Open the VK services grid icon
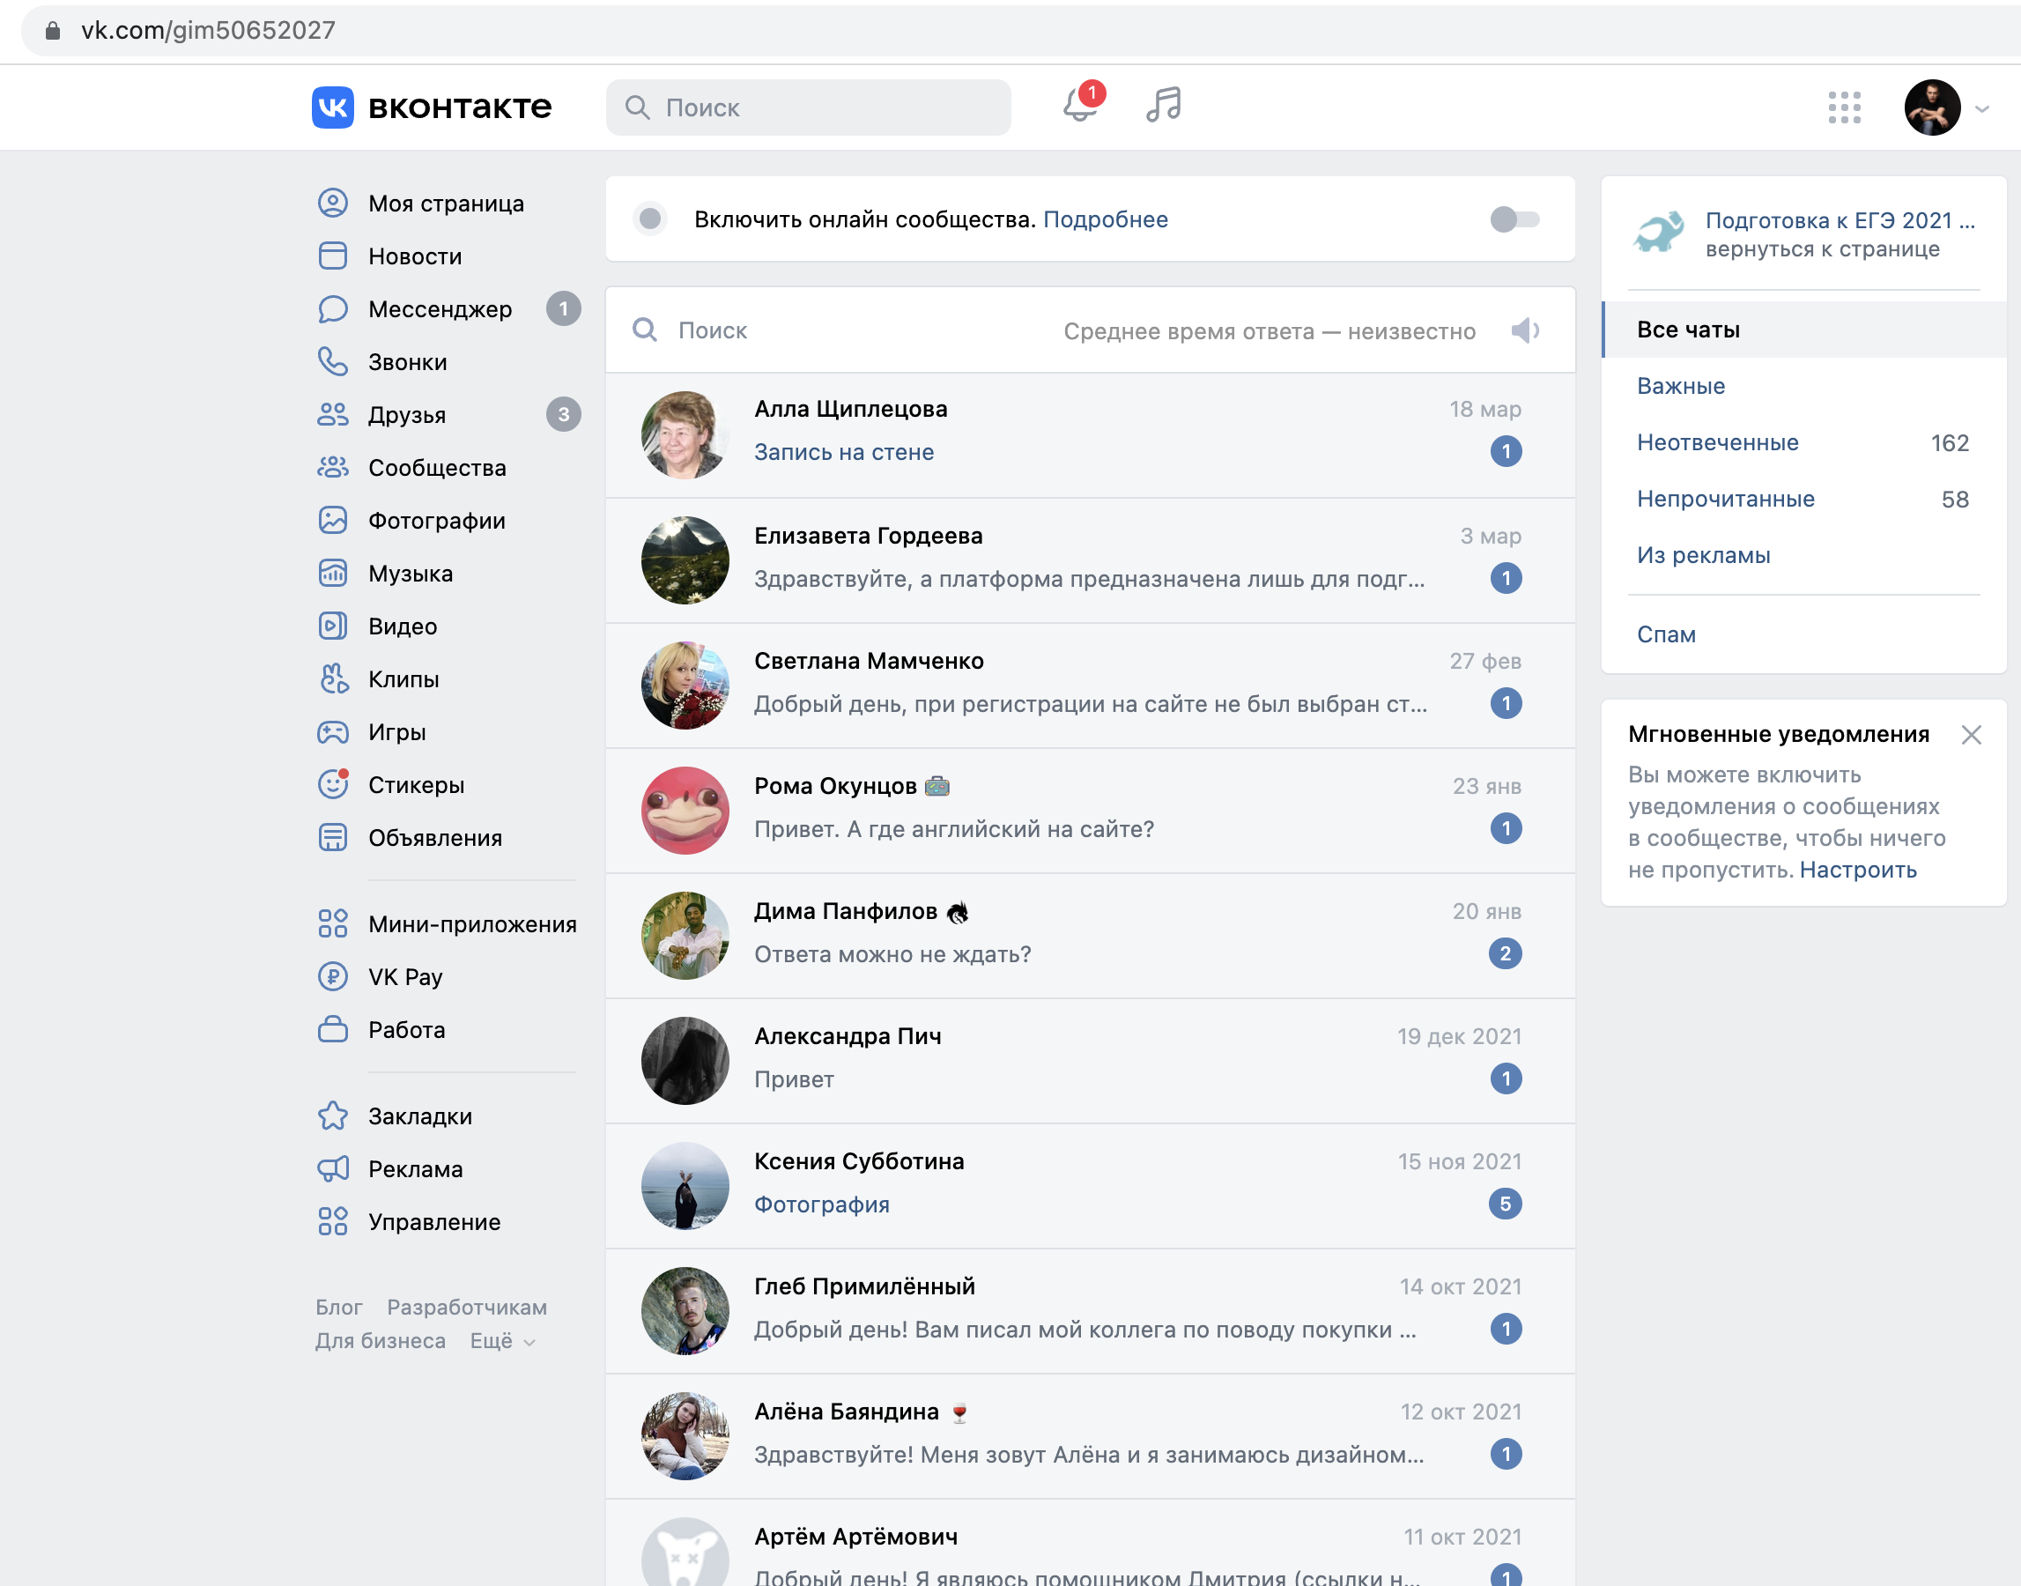 pyautogui.click(x=1844, y=107)
